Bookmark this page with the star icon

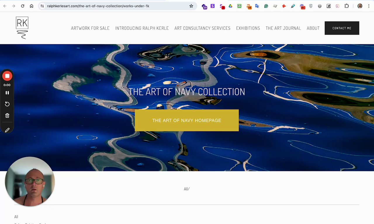pos(191,6)
